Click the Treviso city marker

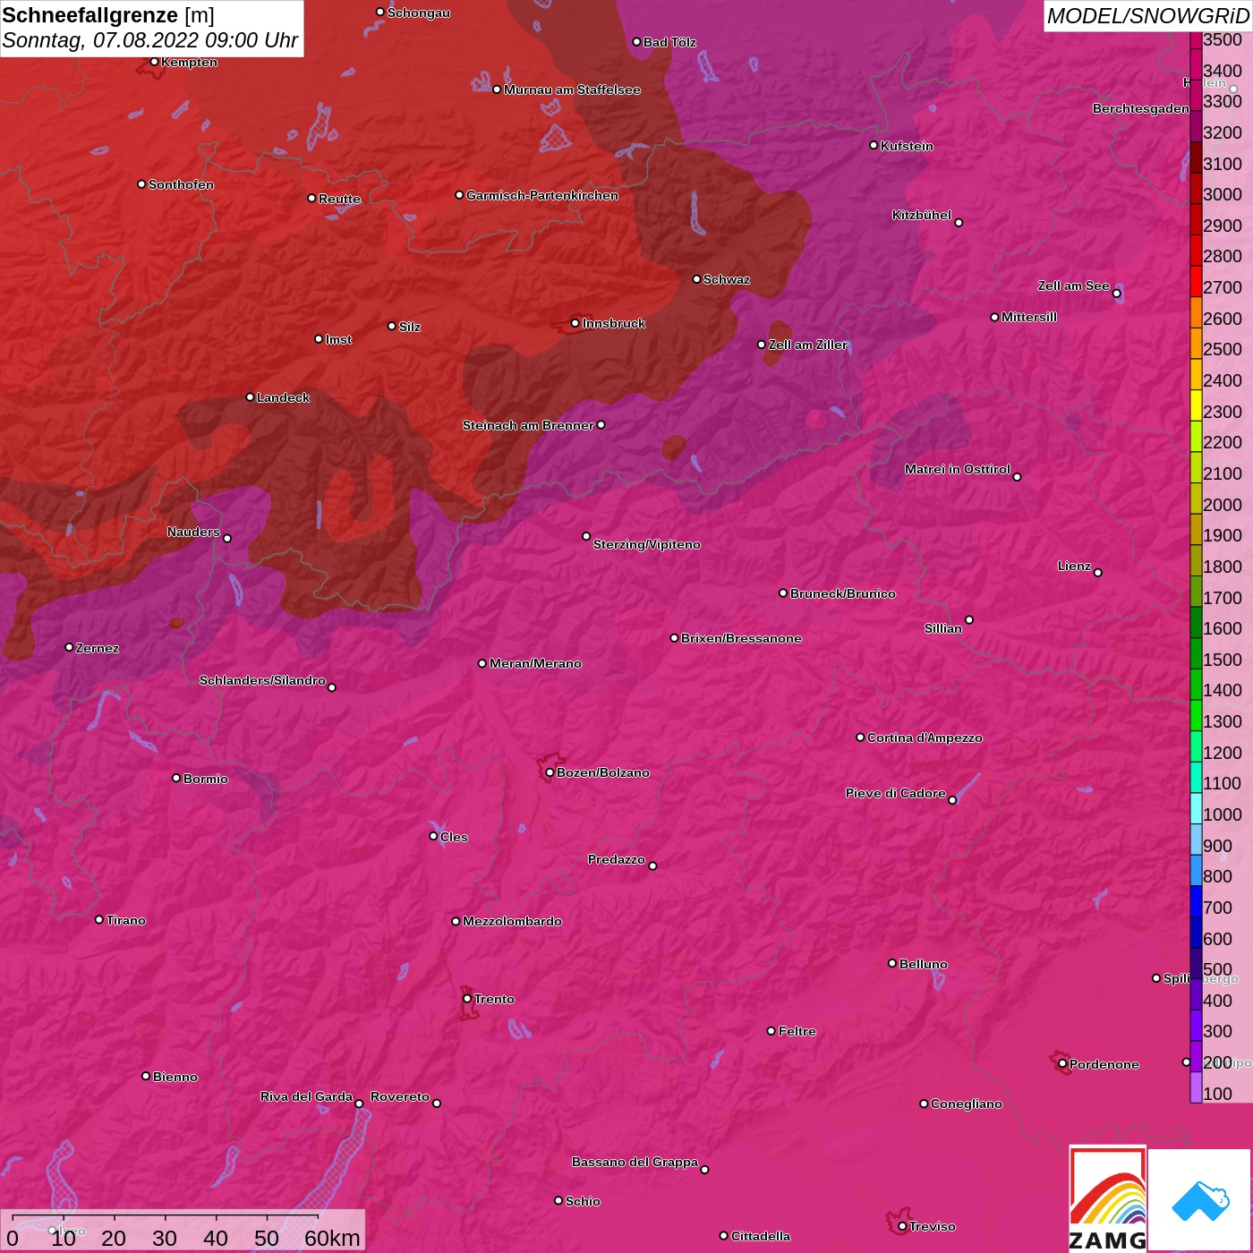click(902, 1226)
